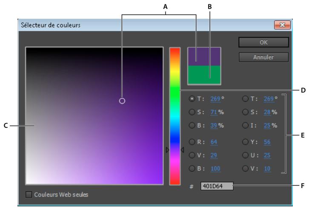Click the YUV V value 10

[267, 169]
